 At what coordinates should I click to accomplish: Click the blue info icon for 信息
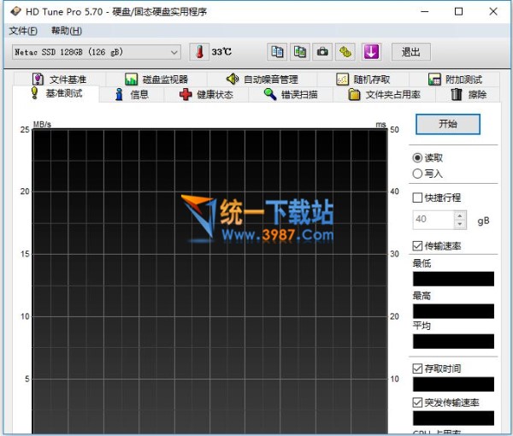tap(119, 95)
